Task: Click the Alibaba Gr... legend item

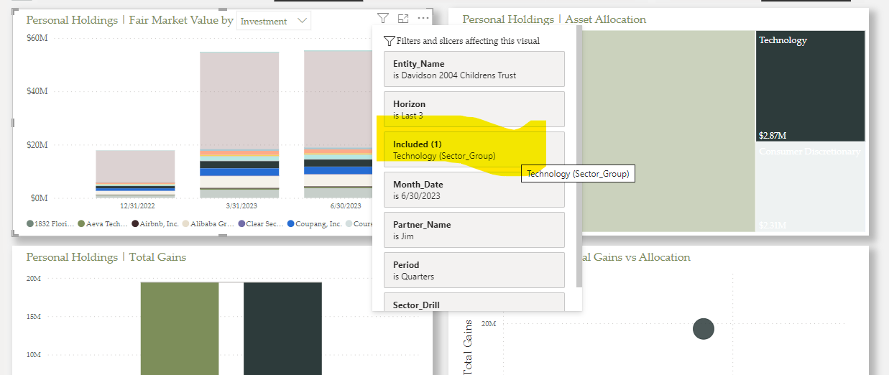Action: coord(208,223)
